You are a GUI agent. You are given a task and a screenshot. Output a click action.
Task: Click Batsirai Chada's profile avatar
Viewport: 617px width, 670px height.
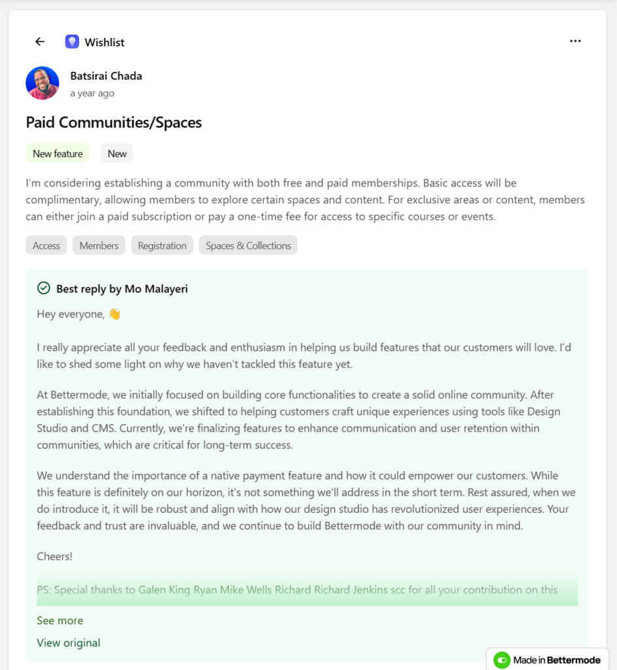[x=42, y=83]
